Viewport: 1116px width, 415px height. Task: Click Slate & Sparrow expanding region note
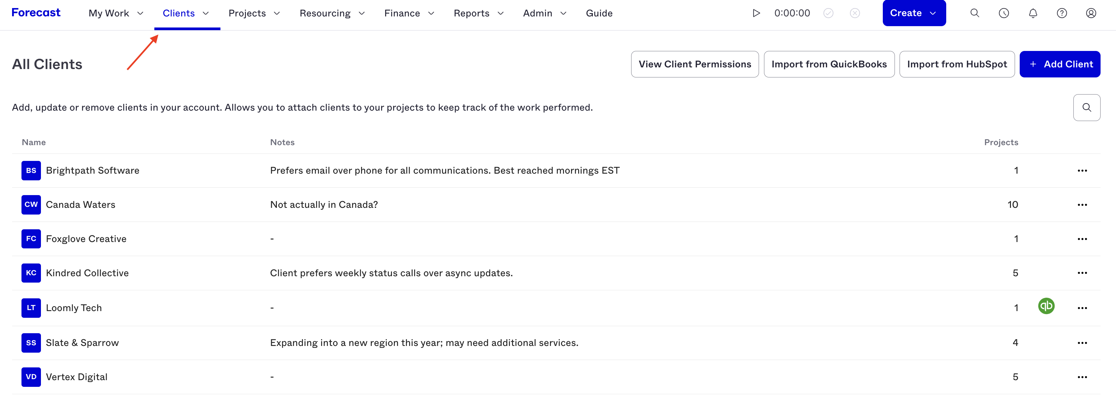pos(424,343)
